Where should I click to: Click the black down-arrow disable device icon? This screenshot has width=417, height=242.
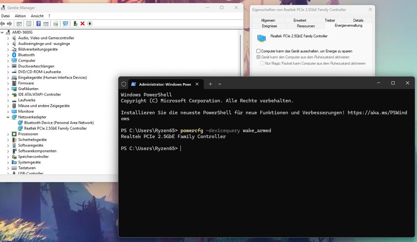tap(90, 24)
